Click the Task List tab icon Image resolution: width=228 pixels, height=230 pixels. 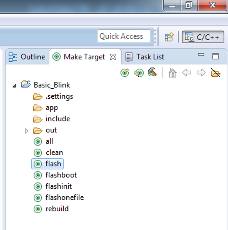point(129,57)
